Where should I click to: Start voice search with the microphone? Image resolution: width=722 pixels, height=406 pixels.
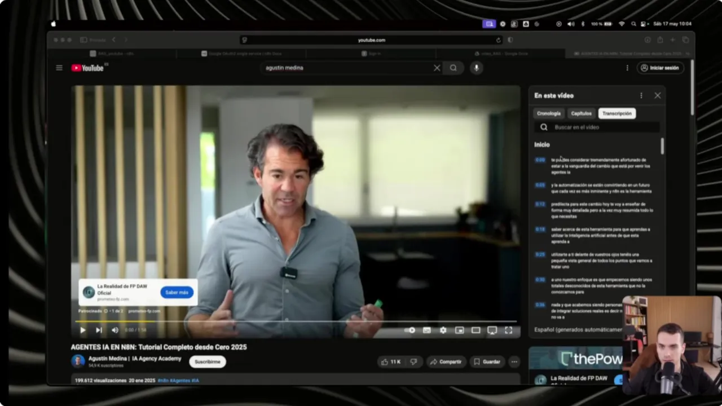tap(477, 68)
